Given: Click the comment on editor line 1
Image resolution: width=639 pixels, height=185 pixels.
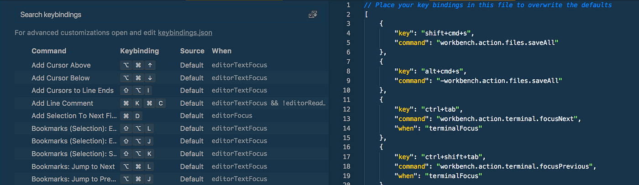Looking at the screenshot, I should coord(487,5).
